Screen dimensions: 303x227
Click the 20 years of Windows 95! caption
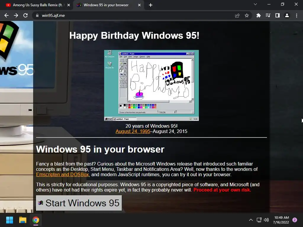(151, 126)
